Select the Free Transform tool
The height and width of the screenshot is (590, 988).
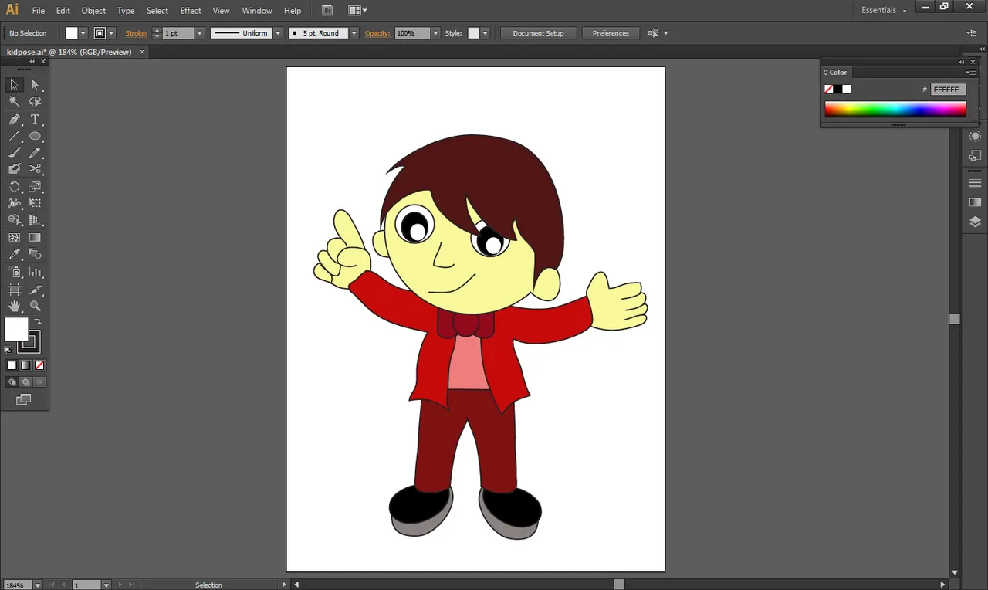(35, 203)
